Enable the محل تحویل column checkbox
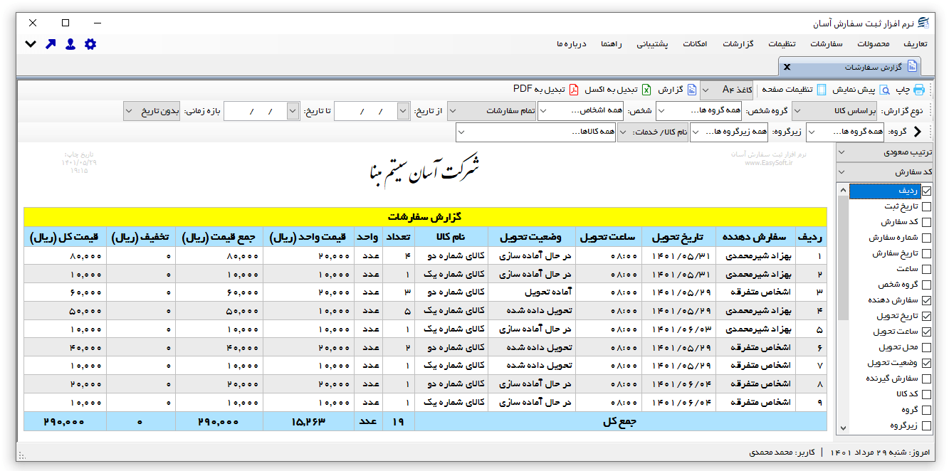This screenshot has width=949, height=471. 926,348
